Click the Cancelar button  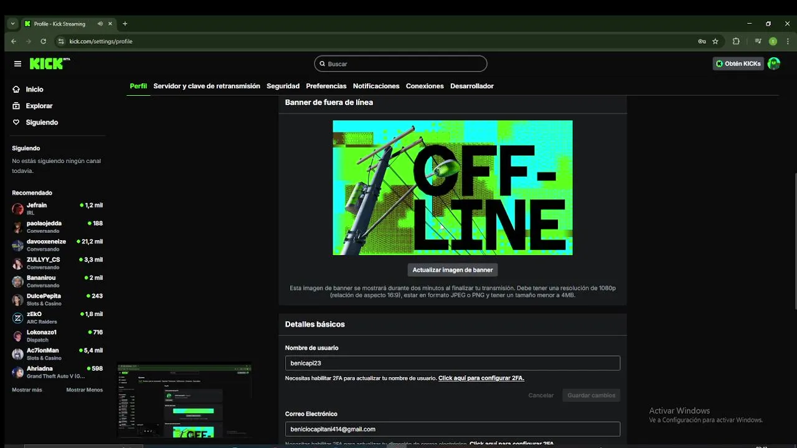tap(540, 395)
